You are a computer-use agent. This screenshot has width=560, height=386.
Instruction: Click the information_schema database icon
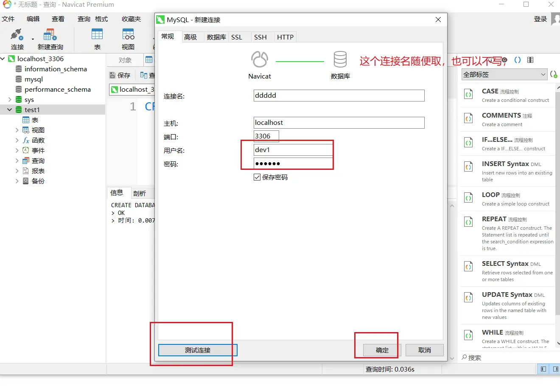tap(19, 69)
